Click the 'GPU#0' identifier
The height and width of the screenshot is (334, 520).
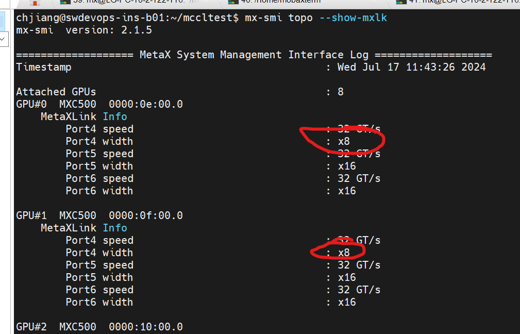tap(31, 104)
